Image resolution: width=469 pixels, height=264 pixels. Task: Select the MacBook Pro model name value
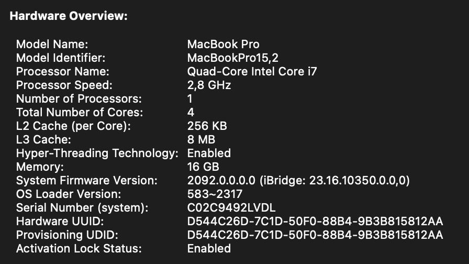point(223,44)
